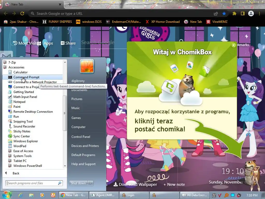
Task: Open the Run dialog icon
Action: point(10,117)
